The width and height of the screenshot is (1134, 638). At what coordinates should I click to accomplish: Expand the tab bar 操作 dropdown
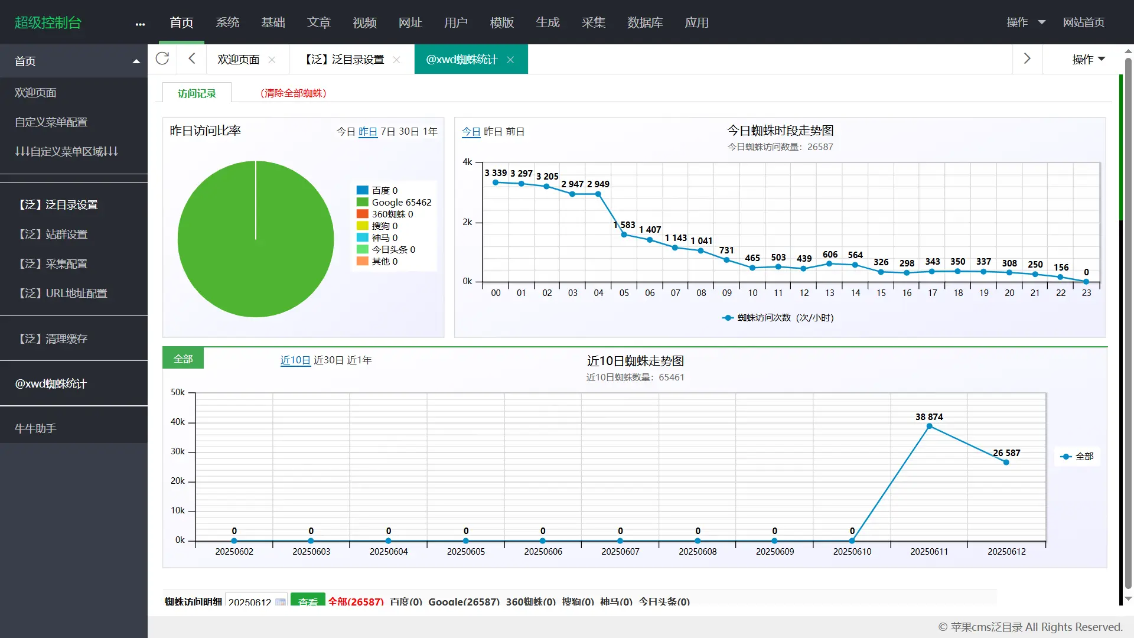(x=1088, y=60)
